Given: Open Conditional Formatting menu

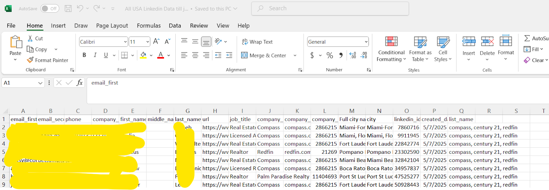Looking at the screenshot, I should 391,49.
